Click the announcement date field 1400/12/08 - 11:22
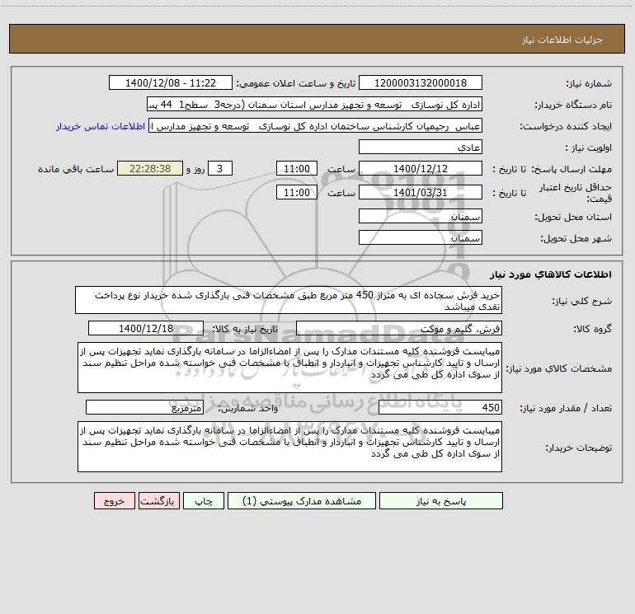The width and height of the screenshot is (635, 614). [x=171, y=82]
